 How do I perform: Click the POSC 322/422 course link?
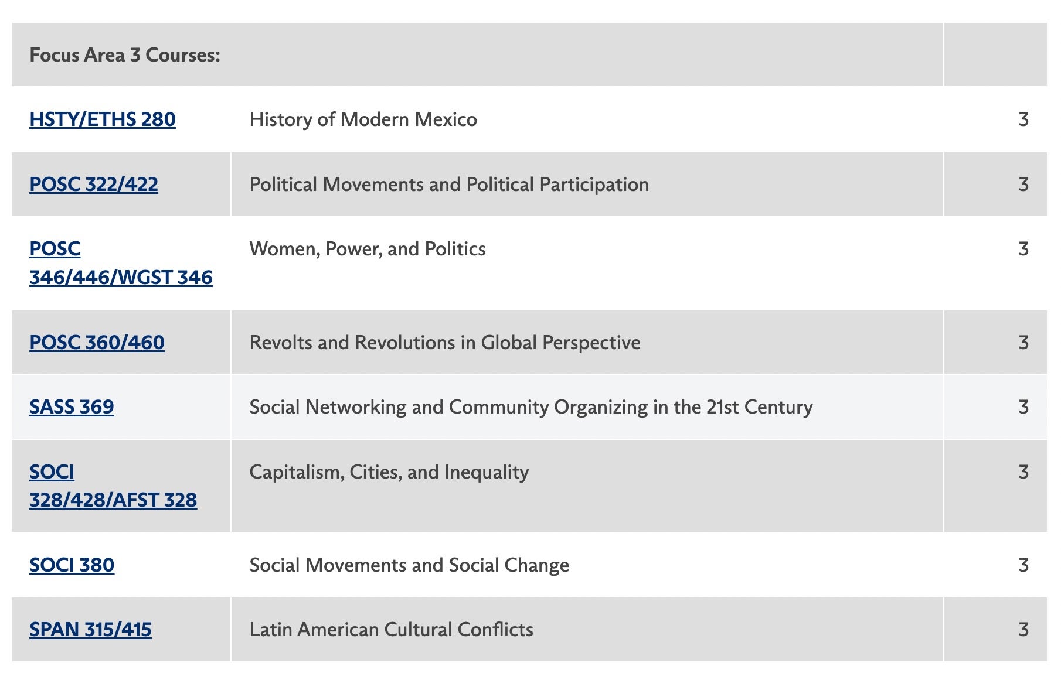coord(93,185)
